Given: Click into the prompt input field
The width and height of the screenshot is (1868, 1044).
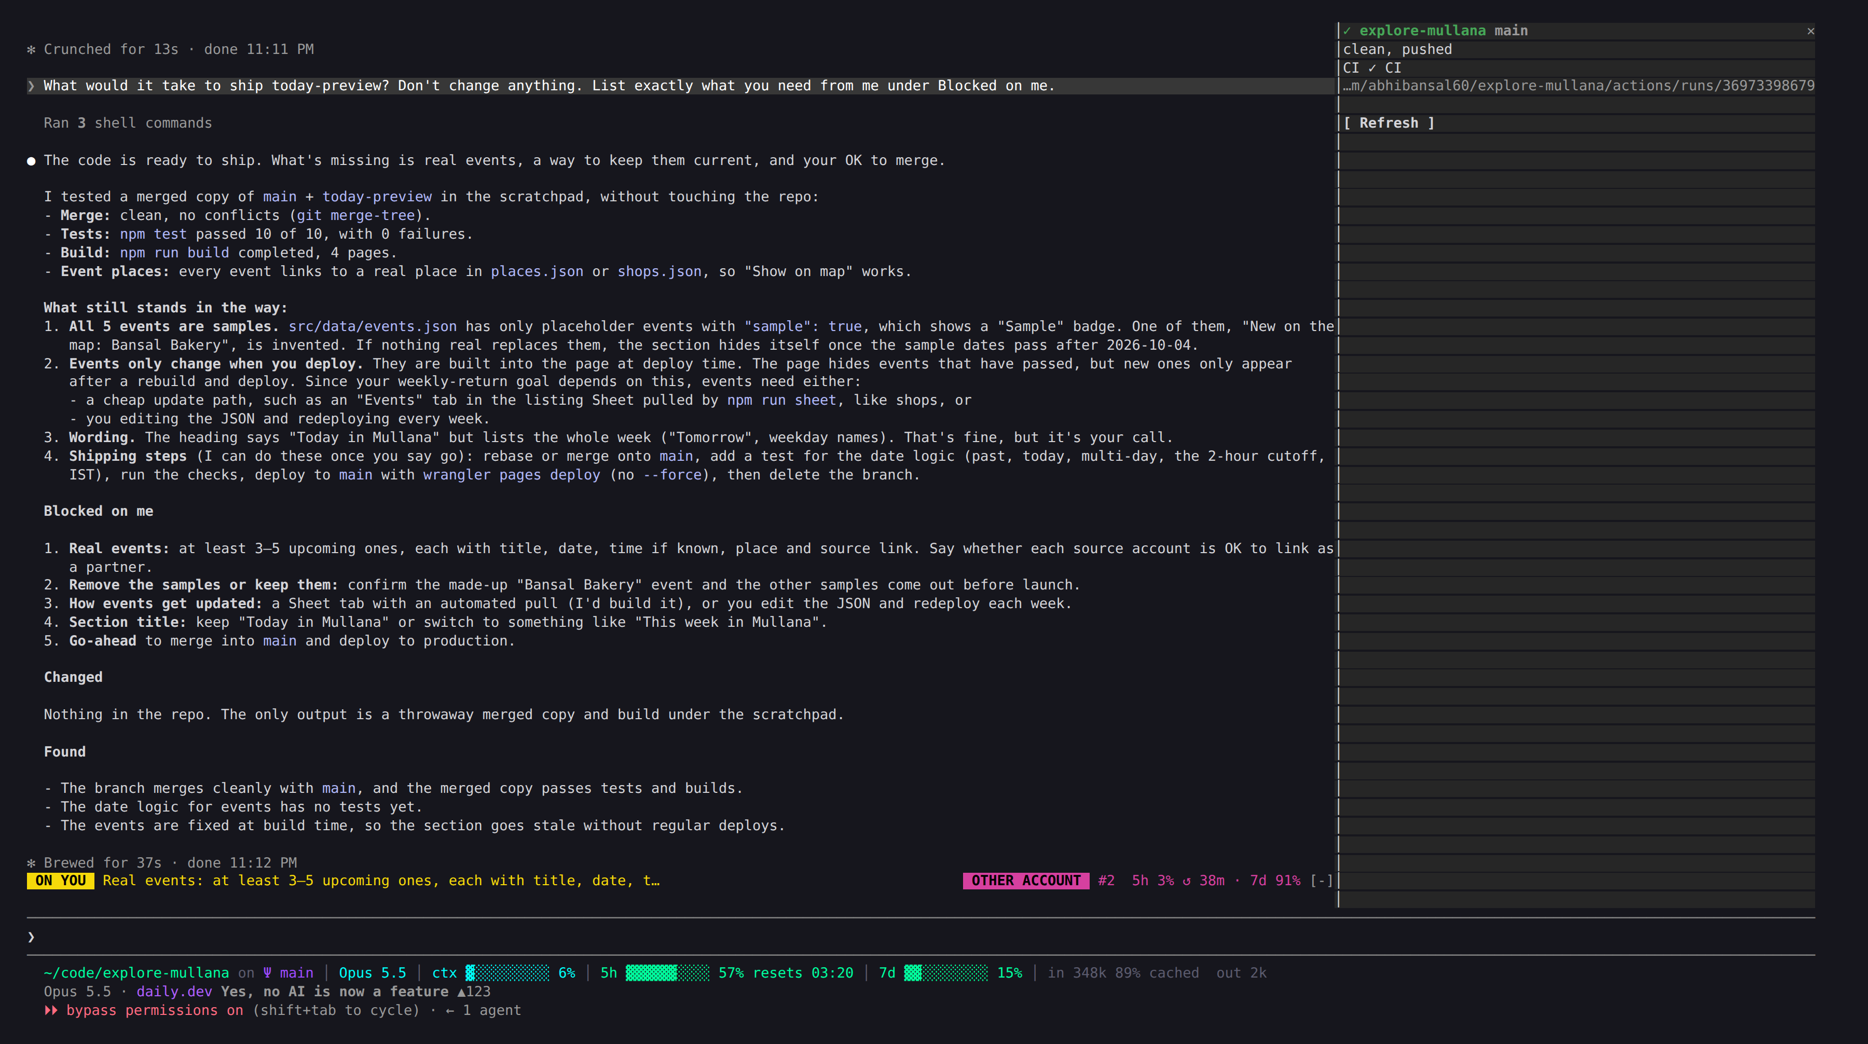Looking at the screenshot, I should [x=921, y=937].
